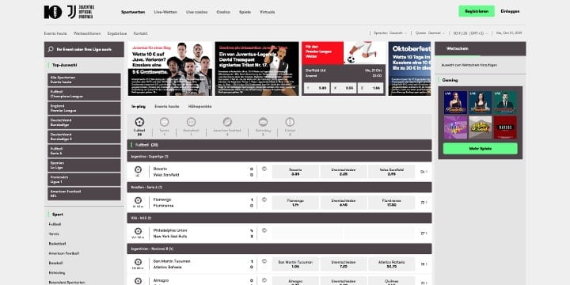
Task: Open the Sprache Deutsch language dropdown
Action: point(390,33)
